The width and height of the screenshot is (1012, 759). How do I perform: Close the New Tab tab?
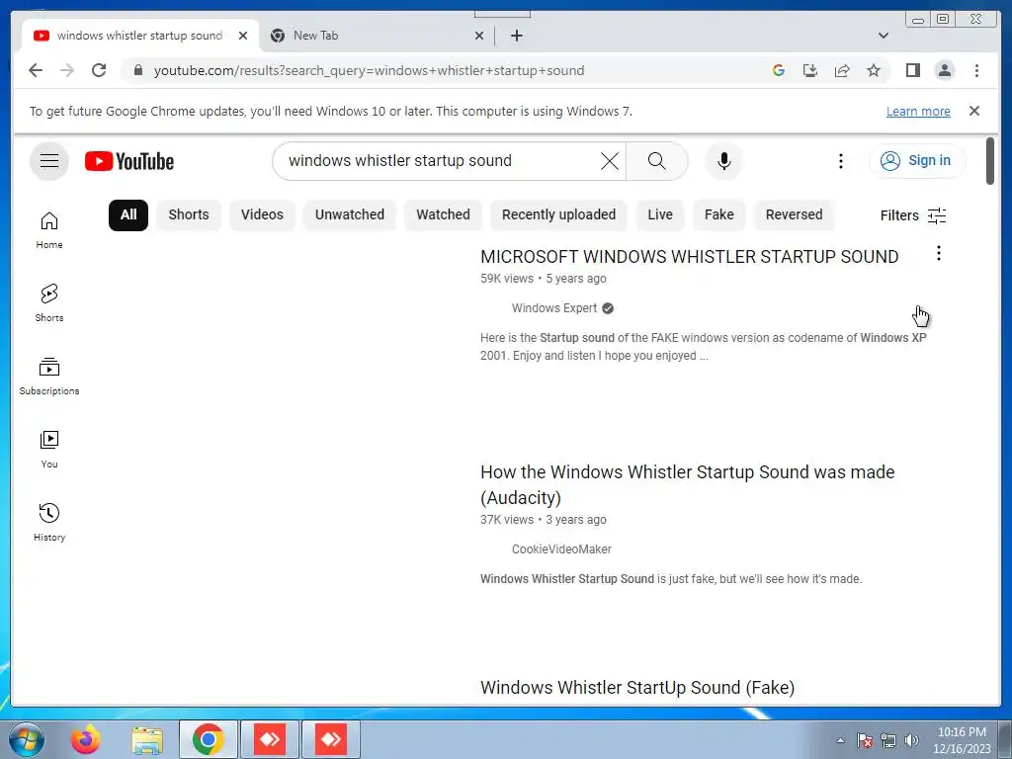click(x=479, y=36)
